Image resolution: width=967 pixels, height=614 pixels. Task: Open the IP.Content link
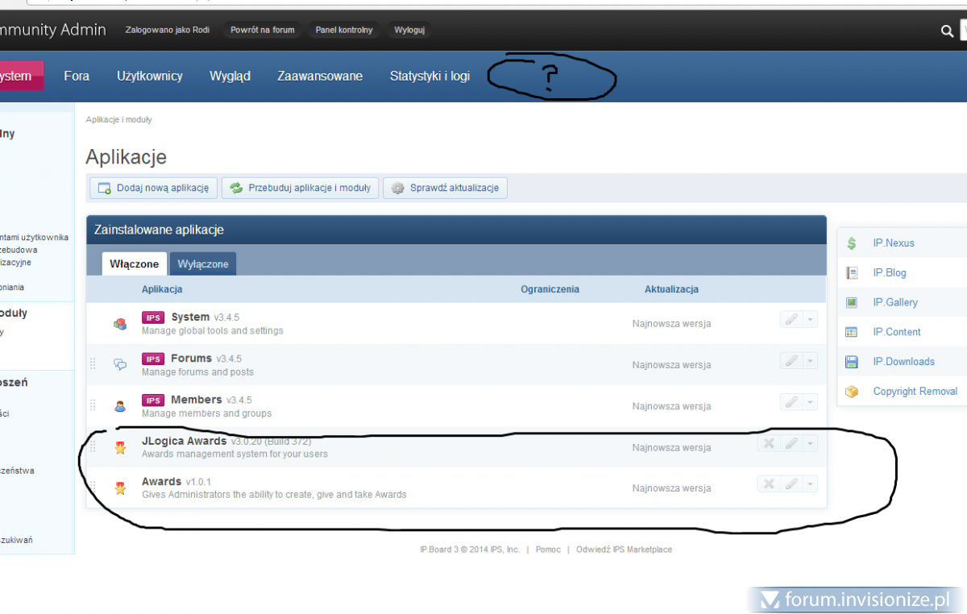point(897,332)
